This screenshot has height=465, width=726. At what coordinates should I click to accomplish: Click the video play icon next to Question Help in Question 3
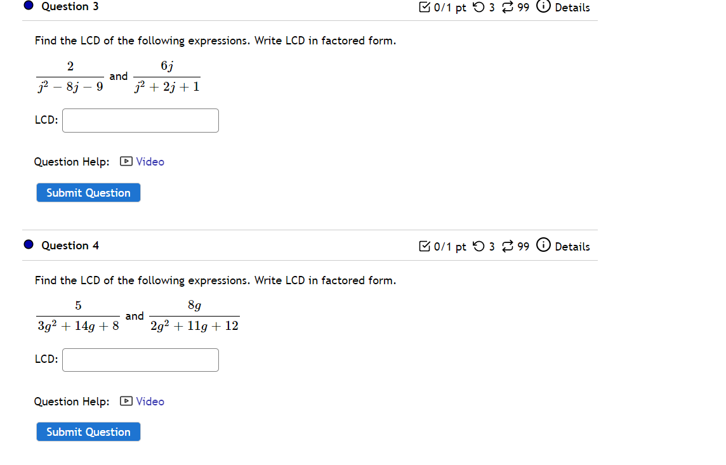click(x=125, y=162)
